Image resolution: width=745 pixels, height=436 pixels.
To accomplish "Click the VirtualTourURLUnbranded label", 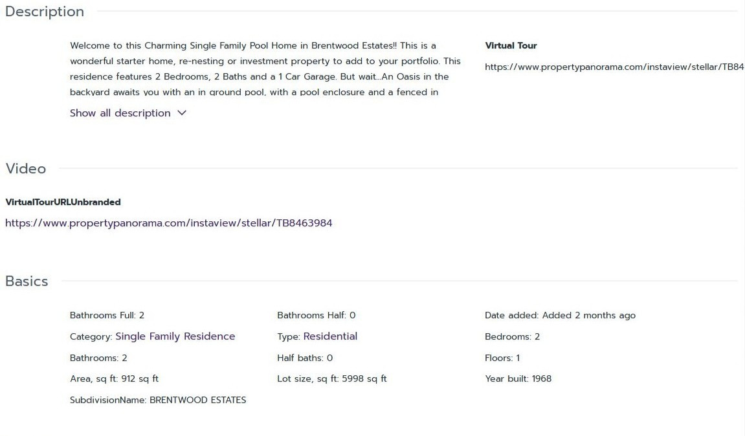I will [x=63, y=202].
